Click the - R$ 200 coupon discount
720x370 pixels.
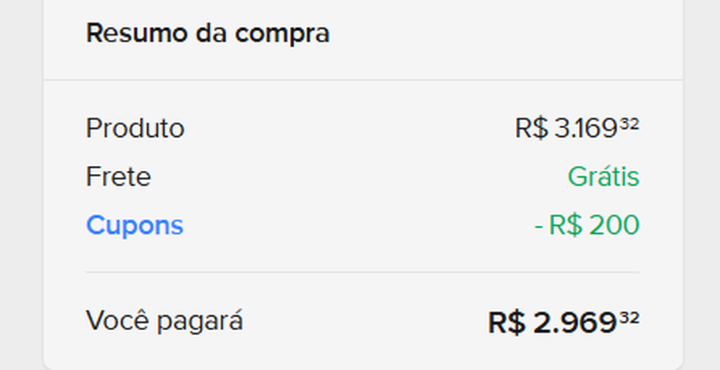[587, 225]
